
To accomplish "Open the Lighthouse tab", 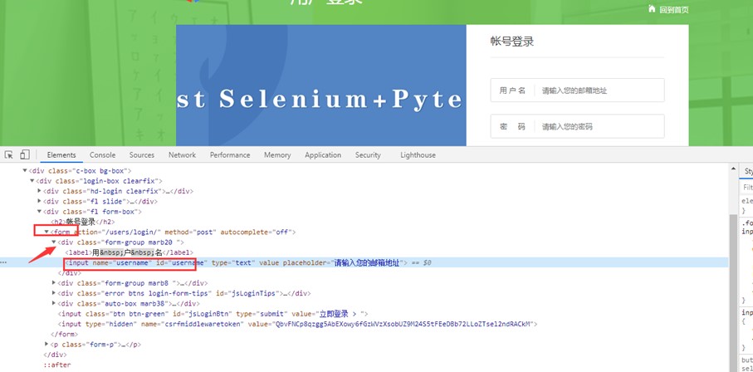I will 418,154.
